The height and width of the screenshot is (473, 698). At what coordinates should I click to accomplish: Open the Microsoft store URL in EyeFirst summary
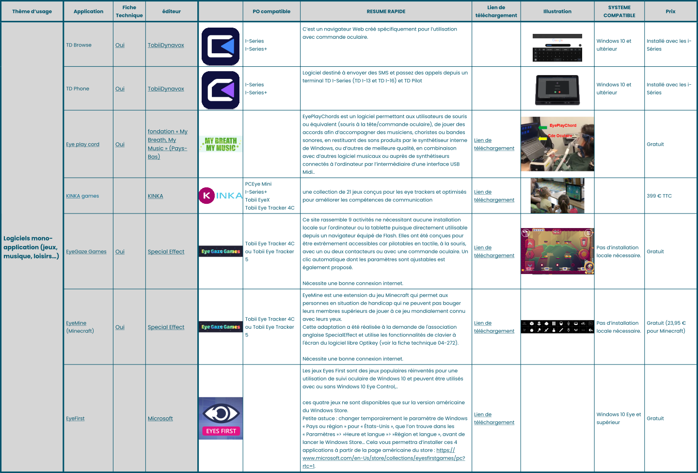[383, 458]
